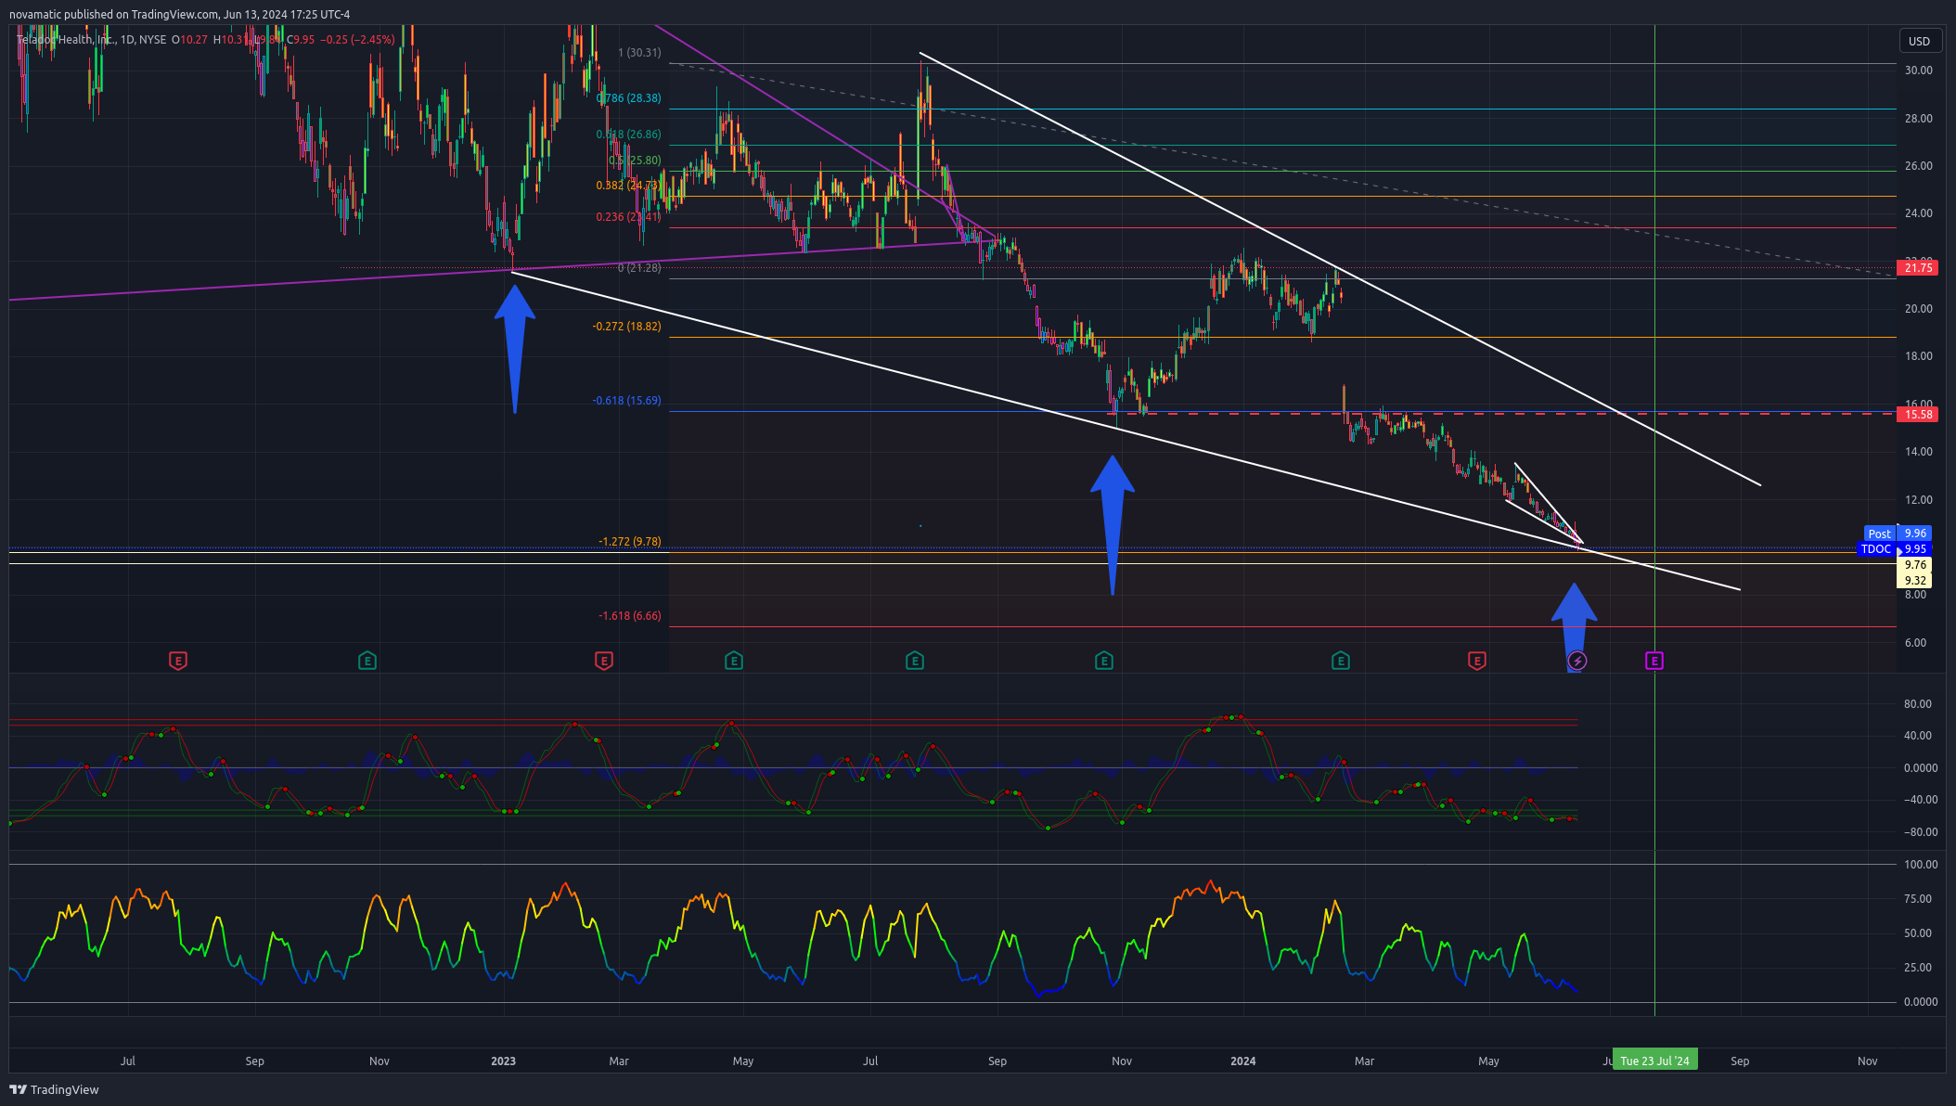Click the fib label -1.272 (9.78)
1956x1106 pixels.
point(630,542)
